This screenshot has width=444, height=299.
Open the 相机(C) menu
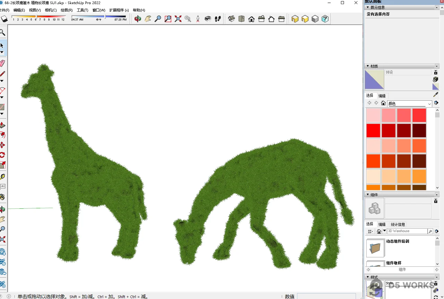(x=51, y=10)
